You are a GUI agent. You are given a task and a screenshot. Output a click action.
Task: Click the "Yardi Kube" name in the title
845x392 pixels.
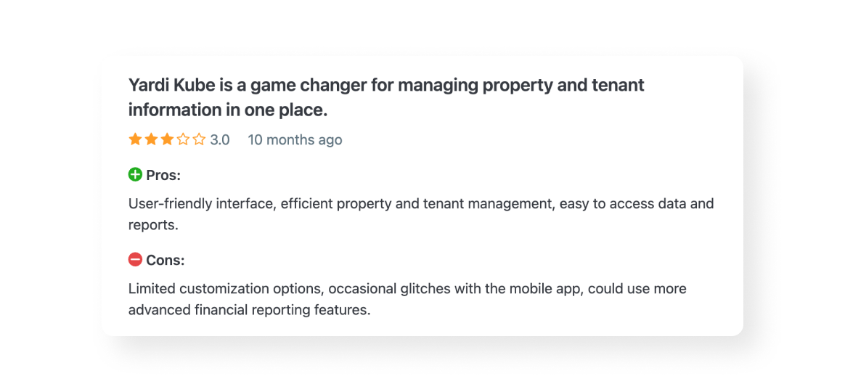tap(171, 86)
